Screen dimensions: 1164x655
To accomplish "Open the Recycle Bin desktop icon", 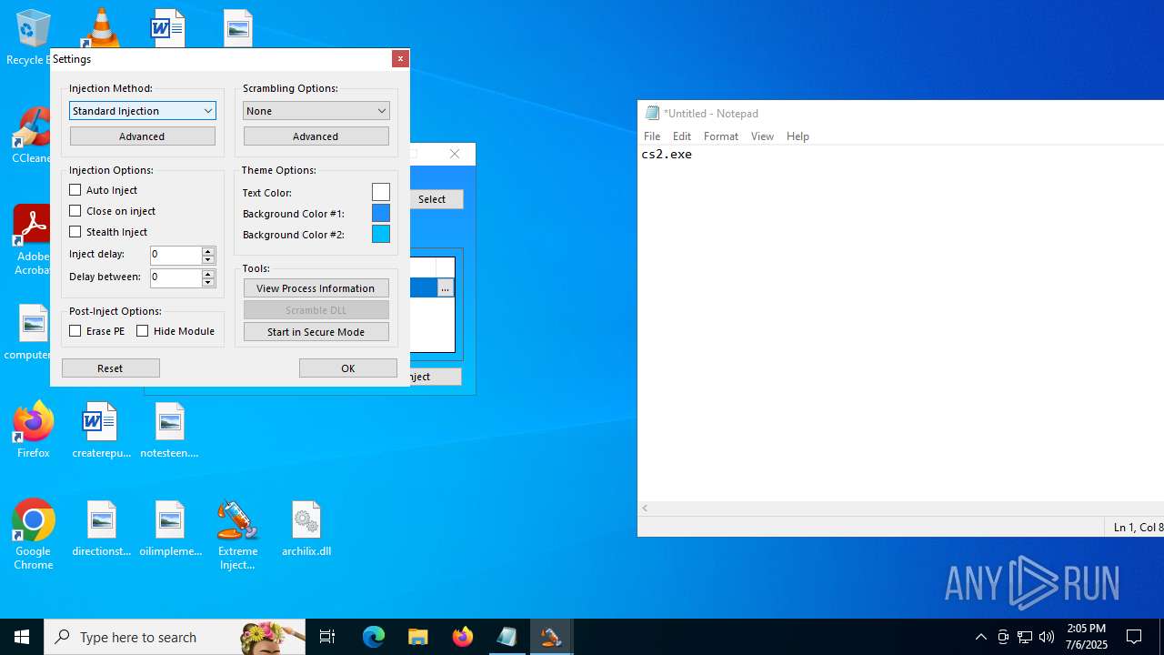I will (31, 36).
